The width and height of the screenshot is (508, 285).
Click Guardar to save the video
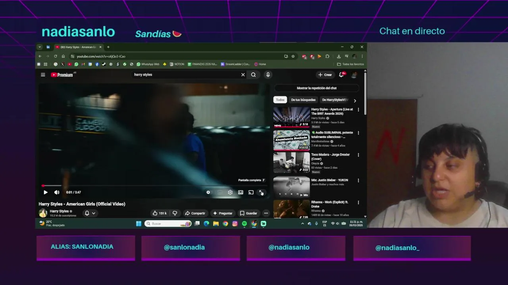[x=248, y=213]
